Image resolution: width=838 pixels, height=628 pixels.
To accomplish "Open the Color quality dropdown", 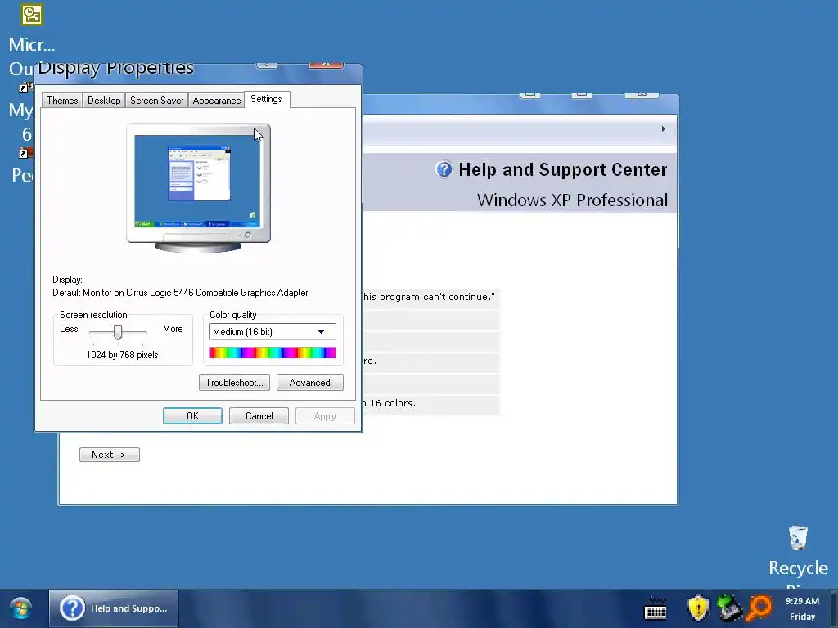I will pyautogui.click(x=273, y=332).
